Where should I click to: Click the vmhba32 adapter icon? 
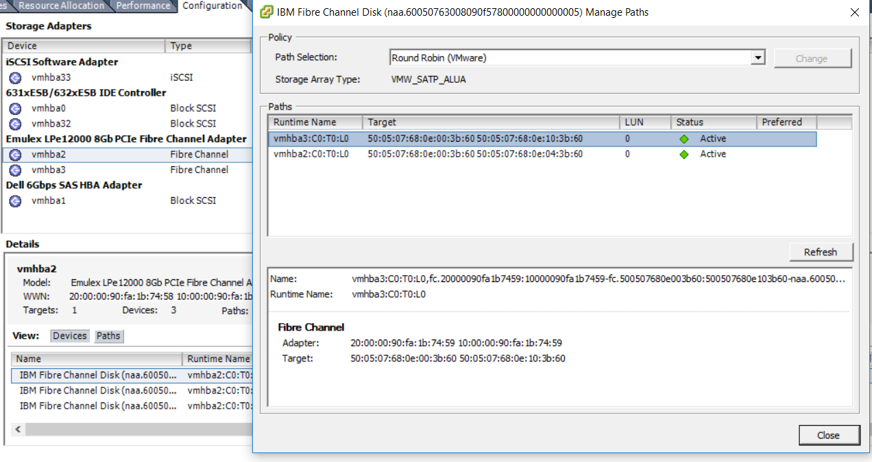coord(15,124)
